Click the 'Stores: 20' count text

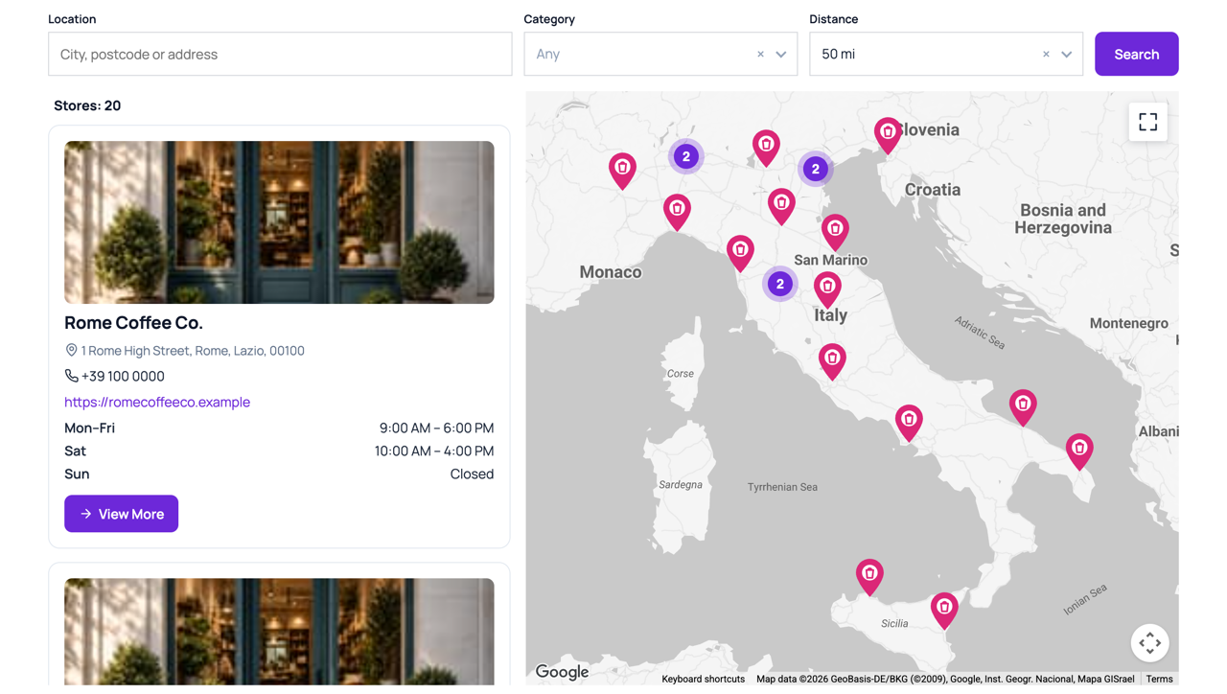point(87,105)
